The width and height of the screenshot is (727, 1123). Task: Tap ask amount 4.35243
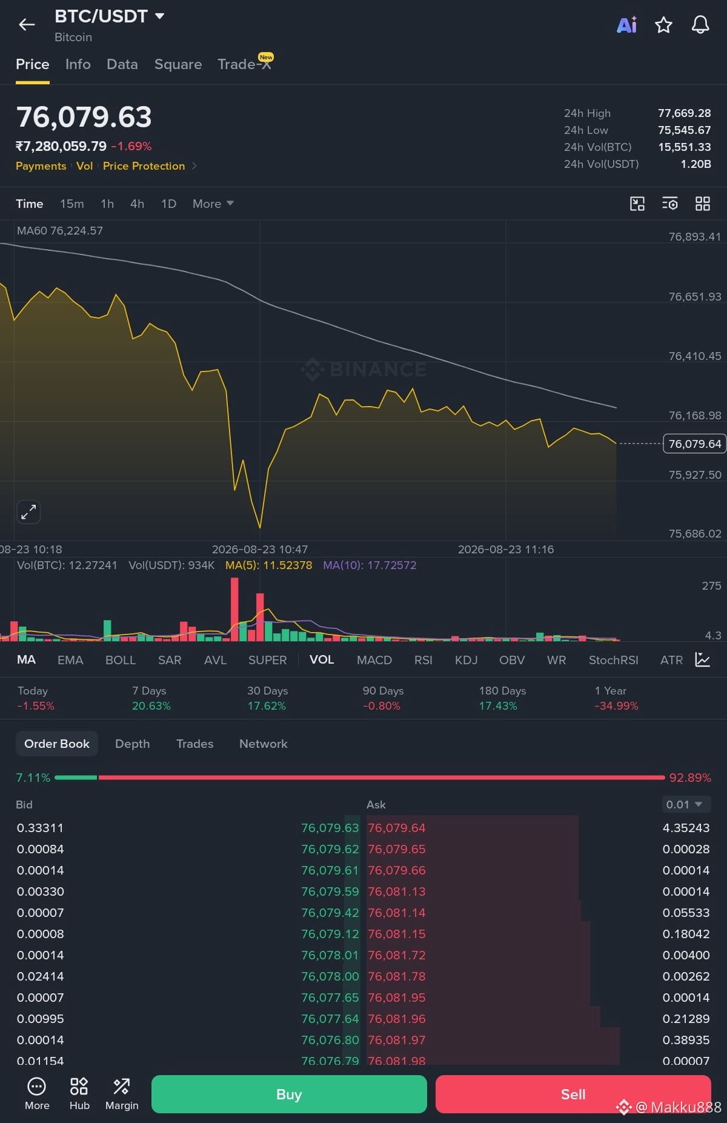coord(686,828)
